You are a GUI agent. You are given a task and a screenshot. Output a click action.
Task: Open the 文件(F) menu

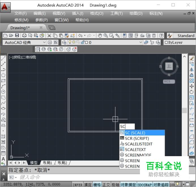[20, 13]
